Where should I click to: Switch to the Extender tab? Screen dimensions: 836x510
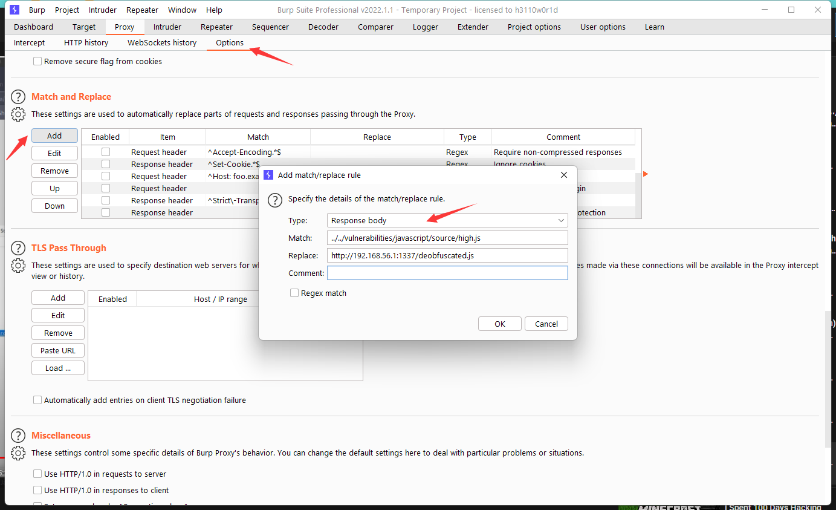[x=473, y=27]
